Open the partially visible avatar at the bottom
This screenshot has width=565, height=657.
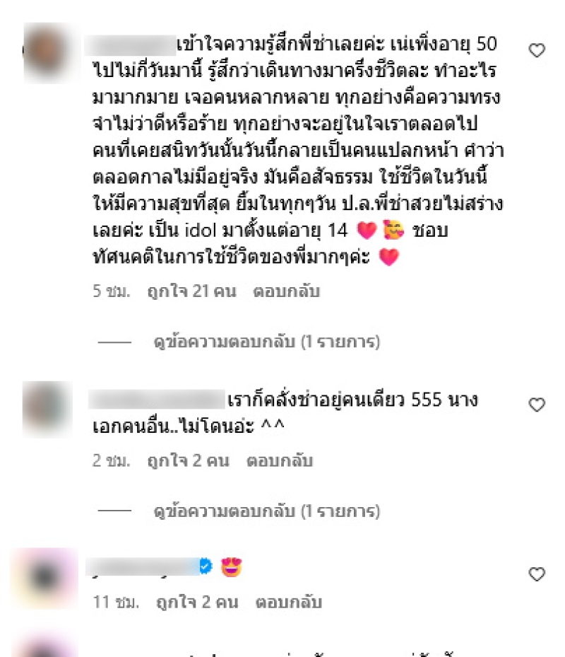45,646
